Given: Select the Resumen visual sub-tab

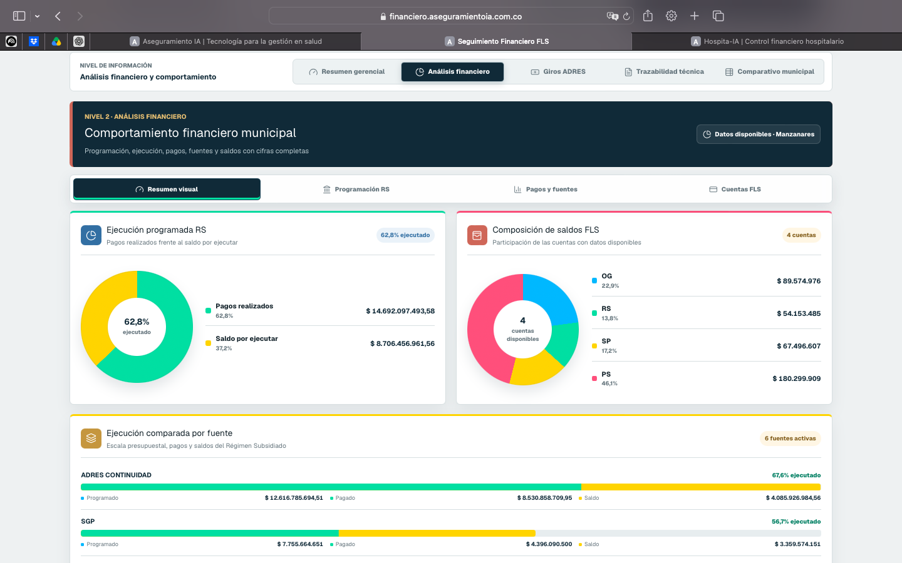Looking at the screenshot, I should [x=167, y=189].
